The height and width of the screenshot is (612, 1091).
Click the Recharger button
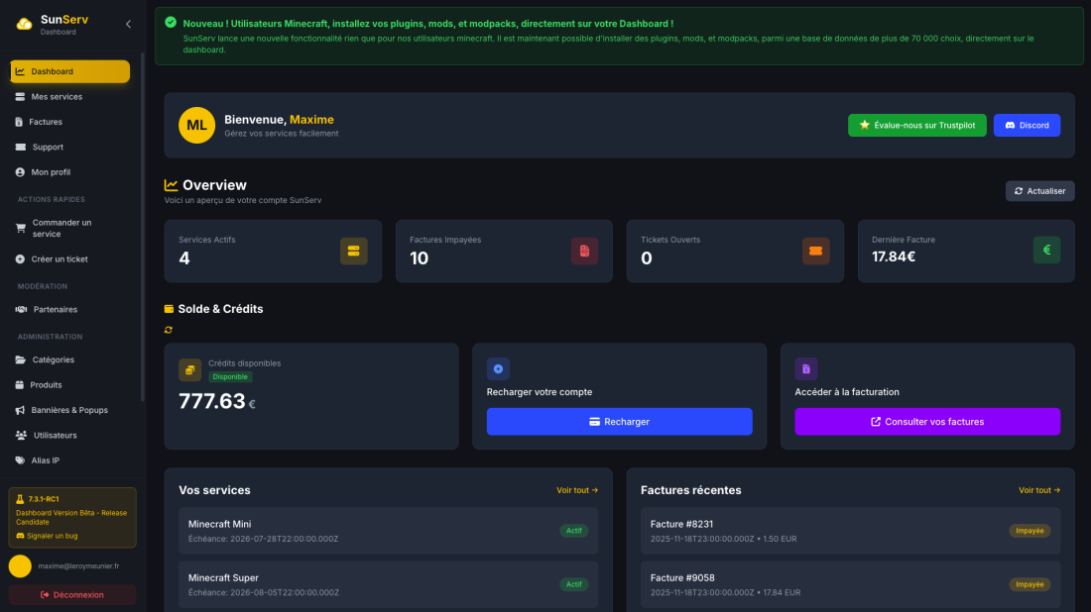coord(619,421)
